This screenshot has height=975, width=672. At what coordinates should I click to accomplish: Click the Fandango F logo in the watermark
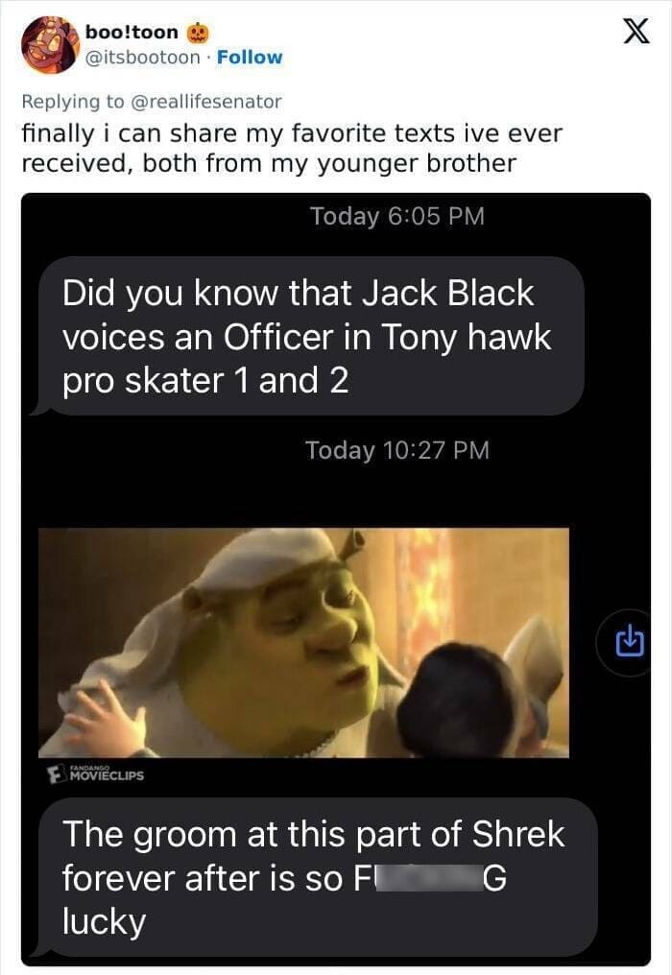pyautogui.click(x=56, y=774)
